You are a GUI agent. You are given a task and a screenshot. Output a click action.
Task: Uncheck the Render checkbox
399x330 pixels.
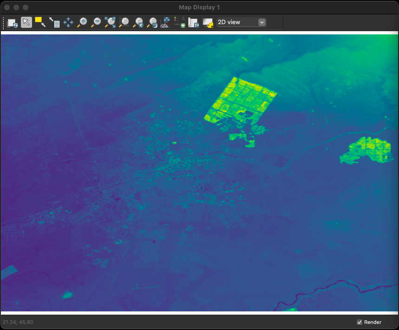360,322
